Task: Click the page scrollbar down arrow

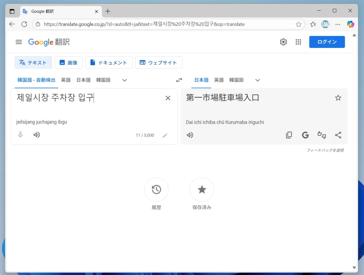Action: coord(354,268)
